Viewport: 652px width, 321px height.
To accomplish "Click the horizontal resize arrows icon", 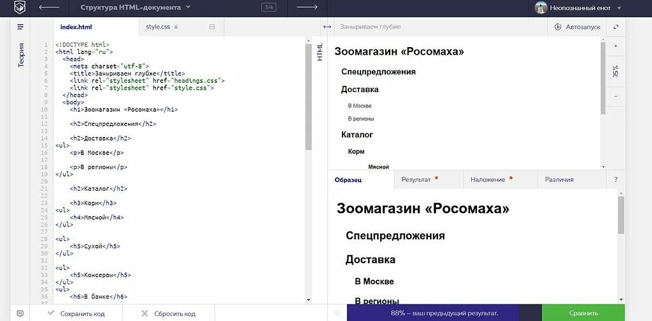I will pos(327,27).
